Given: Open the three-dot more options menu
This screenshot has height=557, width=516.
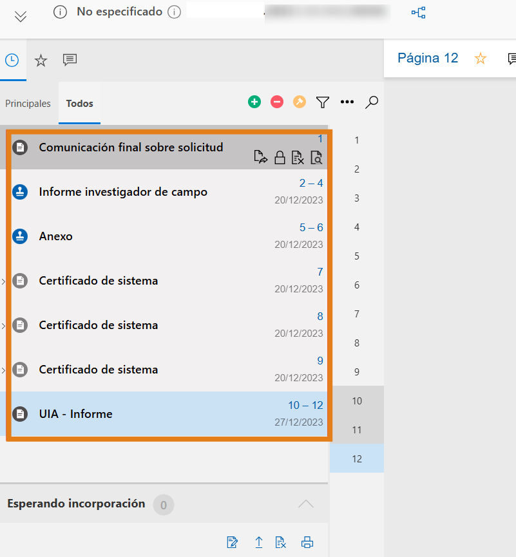Looking at the screenshot, I should coord(347,102).
